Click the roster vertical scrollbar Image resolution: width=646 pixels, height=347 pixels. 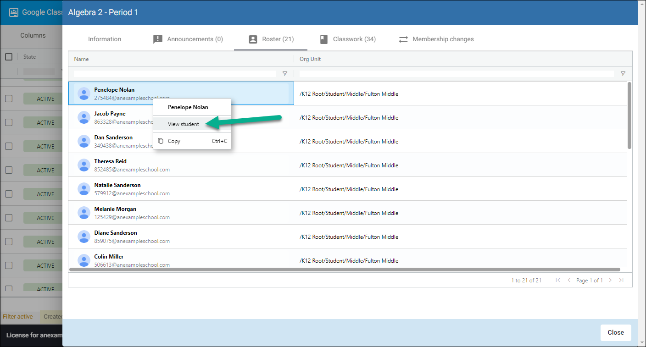pyautogui.click(x=629, y=116)
